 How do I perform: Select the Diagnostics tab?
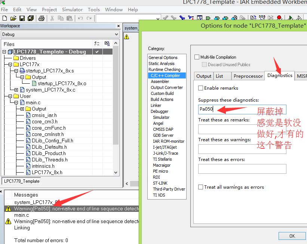coord(280,75)
